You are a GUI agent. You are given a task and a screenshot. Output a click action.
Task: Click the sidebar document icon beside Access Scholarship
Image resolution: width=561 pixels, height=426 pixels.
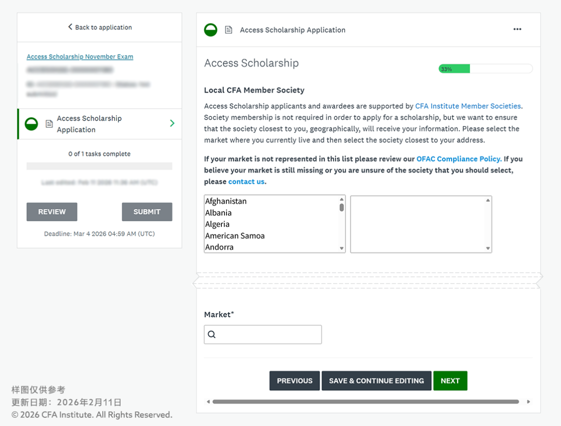click(x=49, y=124)
